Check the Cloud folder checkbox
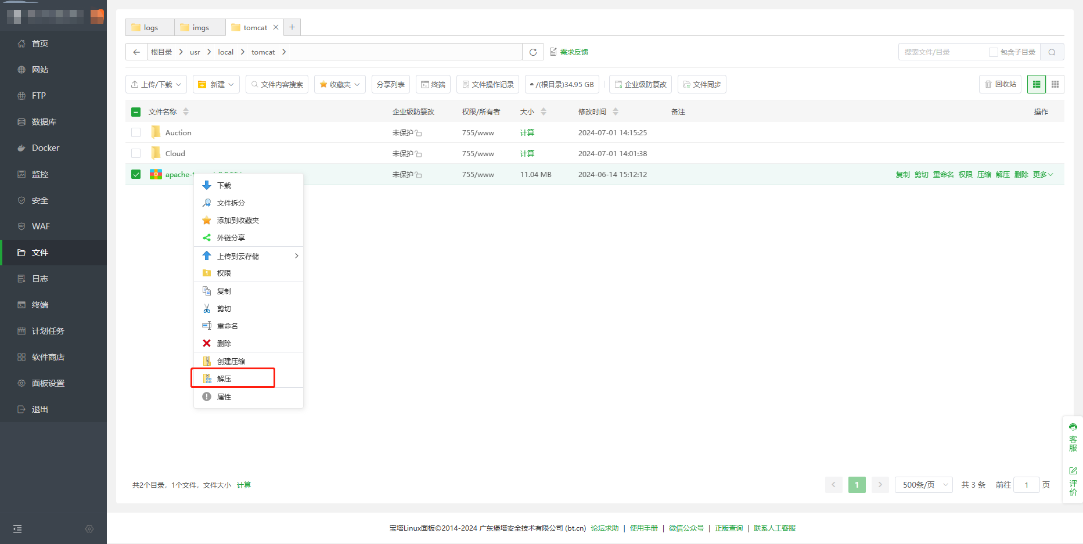Image resolution: width=1083 pixels, height=544 pixels. [x=136, y=153]
